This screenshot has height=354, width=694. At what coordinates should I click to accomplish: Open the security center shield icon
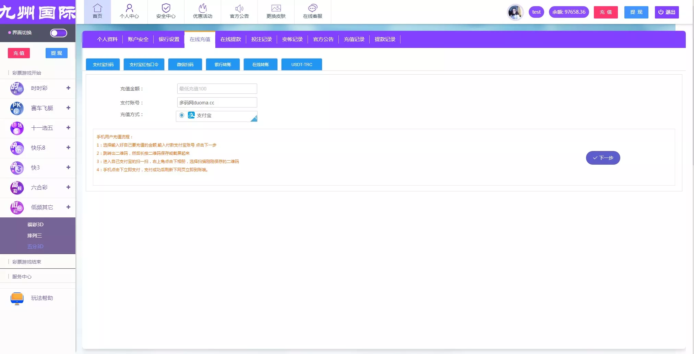coord(166,8)
